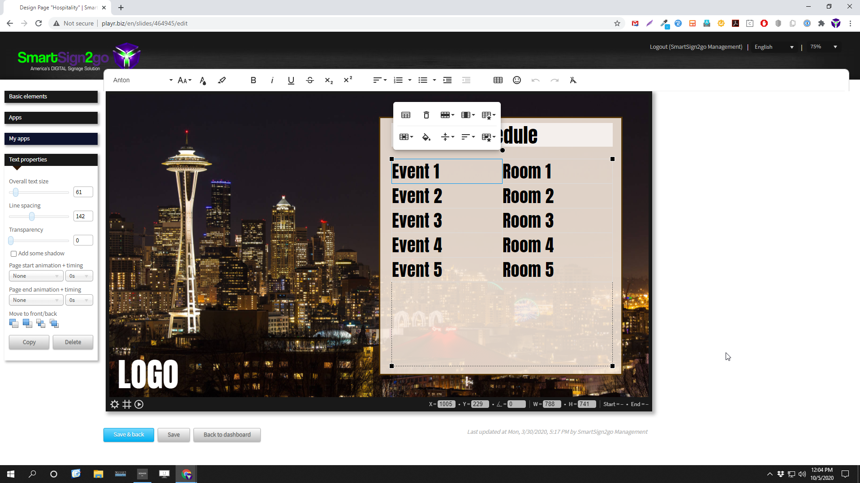
Task: Insert an emoticon from toolbar
Action: pyautogui.click(x=517, y=80)
